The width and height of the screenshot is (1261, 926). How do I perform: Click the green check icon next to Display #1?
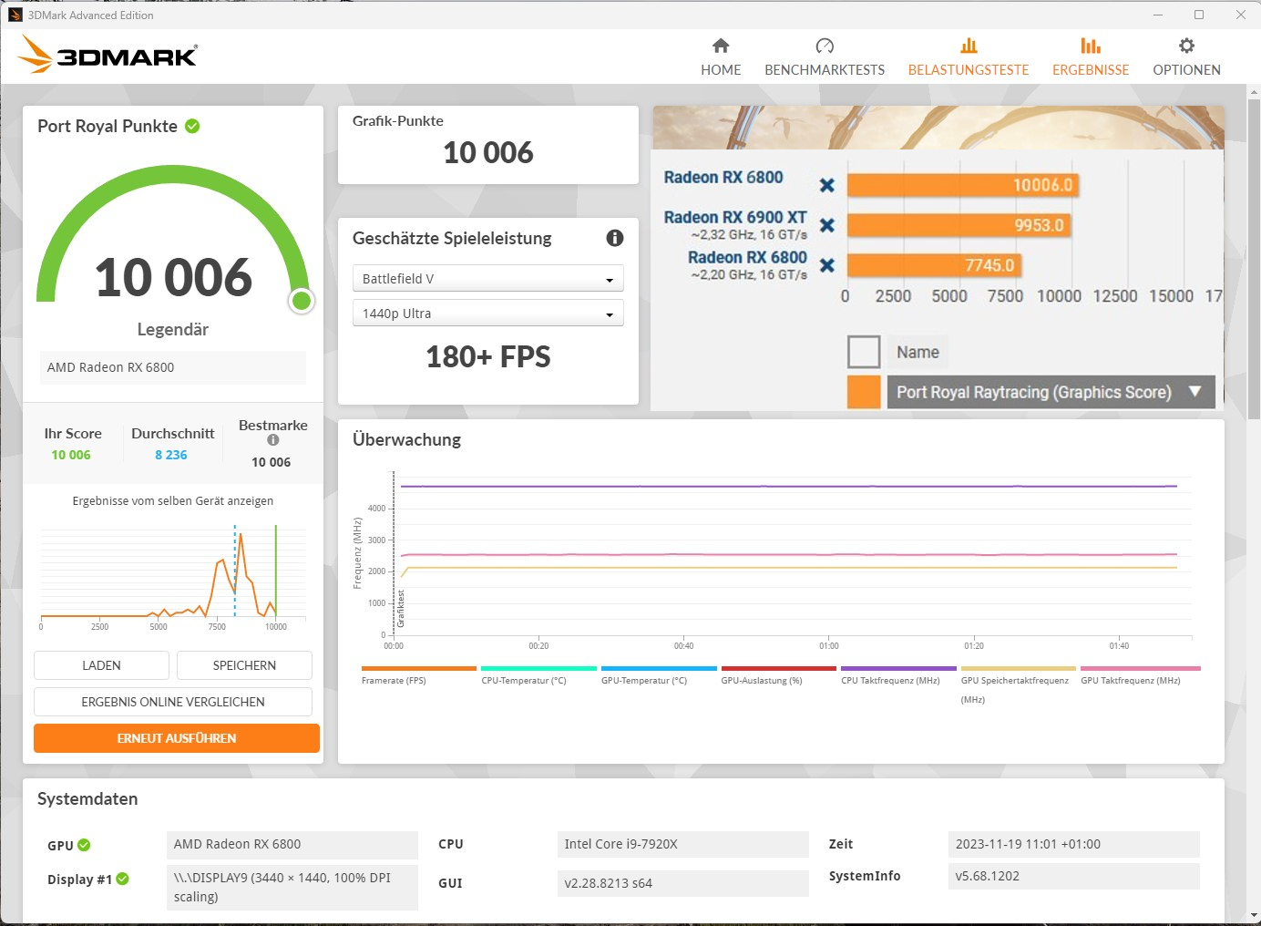123,879
